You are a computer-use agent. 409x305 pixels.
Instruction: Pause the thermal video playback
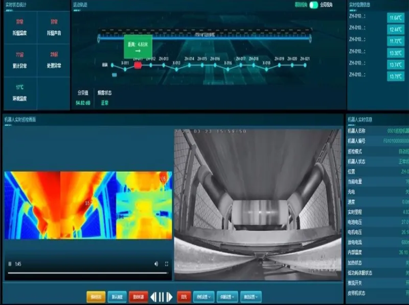[10, 264]
